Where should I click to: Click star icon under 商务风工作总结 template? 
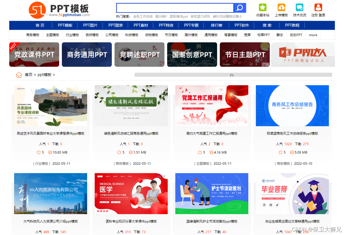coord(280,152)
